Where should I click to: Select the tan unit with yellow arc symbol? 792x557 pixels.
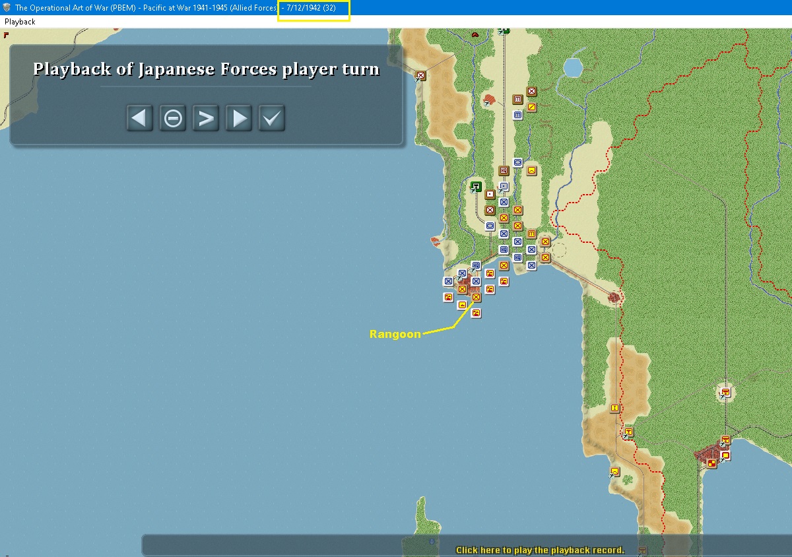[x=531, y=170]
